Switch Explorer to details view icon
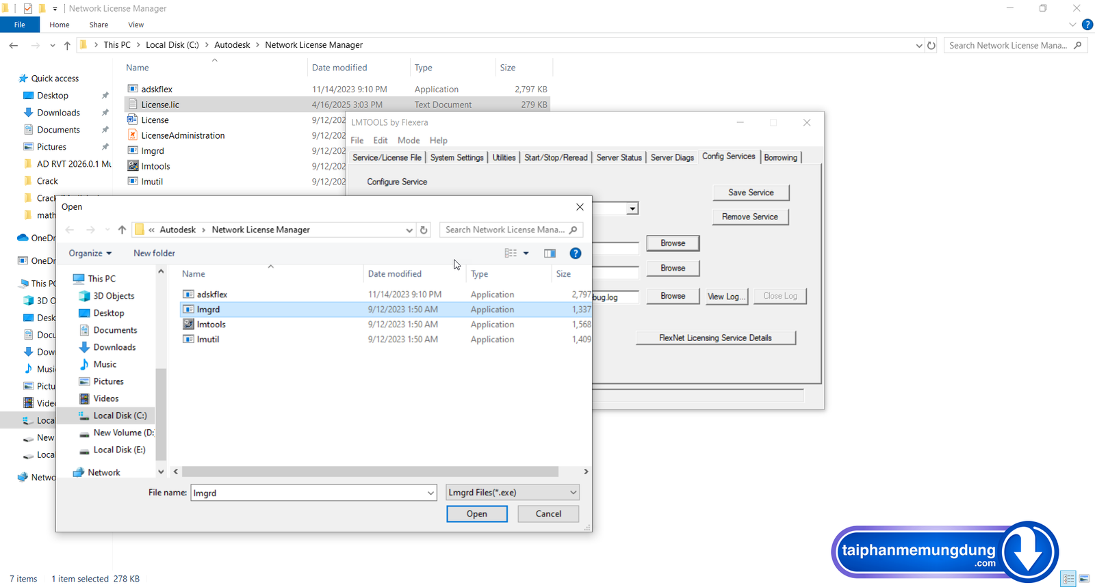The height and width of the screenshot is (587, 1095). tap(1068, 579)
